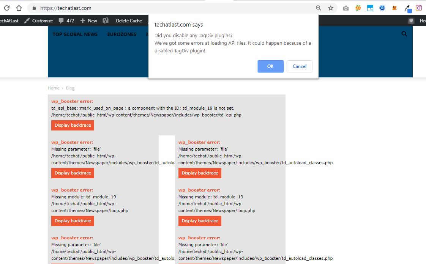
Task: Open the EUROZONES nav item
Action: point(122,34)
